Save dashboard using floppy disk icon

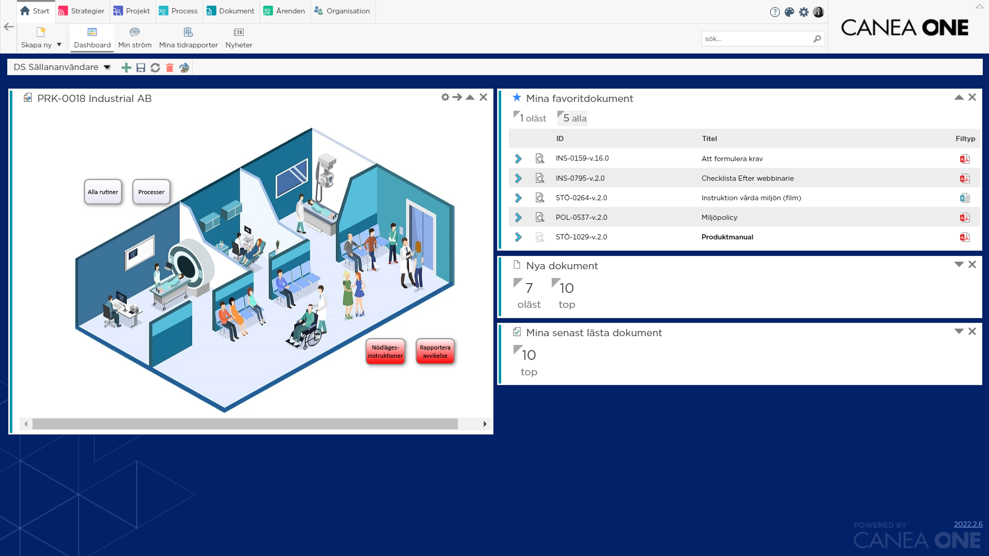pos(141,67)
